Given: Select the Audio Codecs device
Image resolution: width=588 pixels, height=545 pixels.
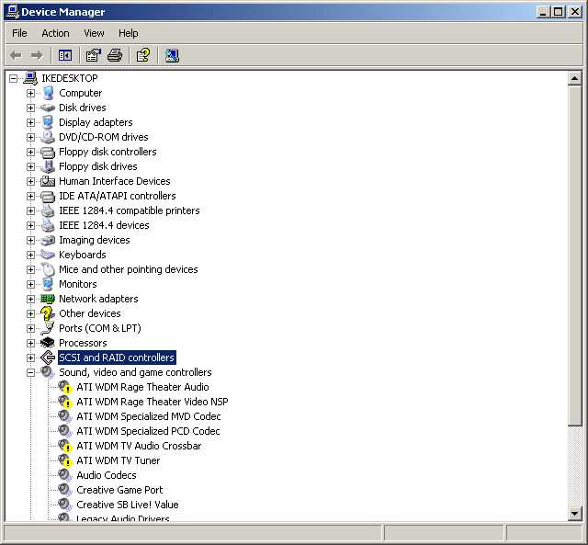Looking at the screenshot, I should tap(107, 475).
